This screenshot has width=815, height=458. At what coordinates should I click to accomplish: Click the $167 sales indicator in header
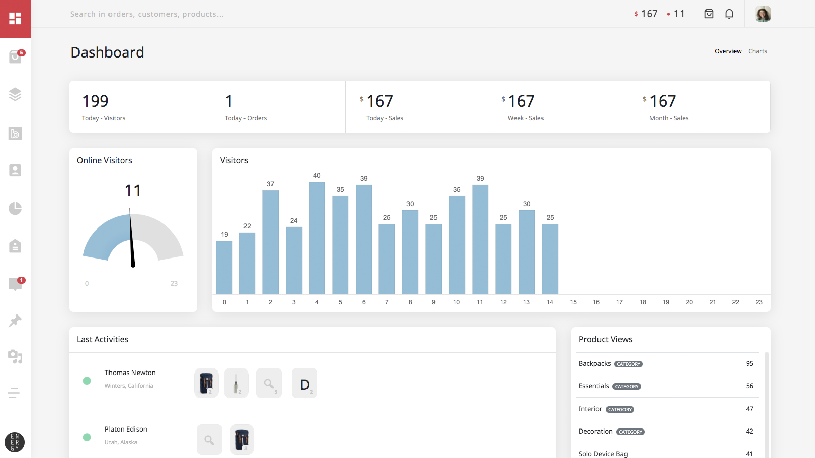point(646,14)
